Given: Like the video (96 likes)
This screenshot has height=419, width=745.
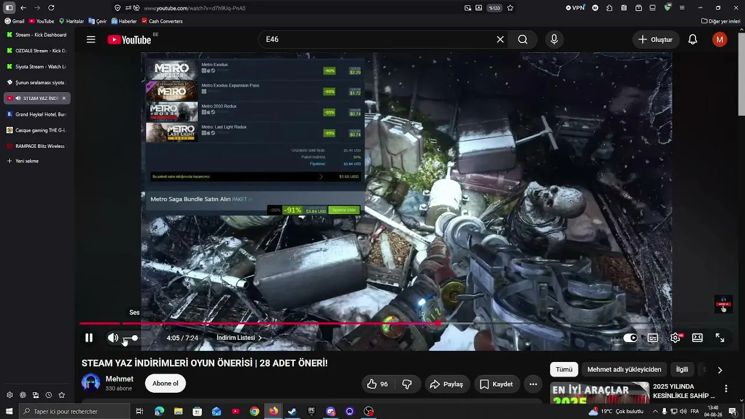Looking at the screenshot, I should point(377,384).
